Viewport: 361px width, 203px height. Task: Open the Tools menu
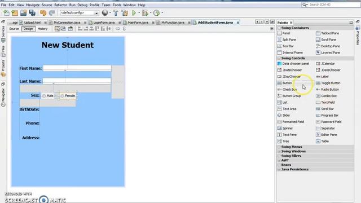coord(117,5)
